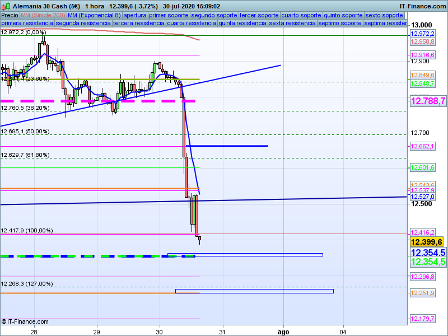Click the IT-Finance.com link at top right
448x336 pixels.
coord(423,6)
